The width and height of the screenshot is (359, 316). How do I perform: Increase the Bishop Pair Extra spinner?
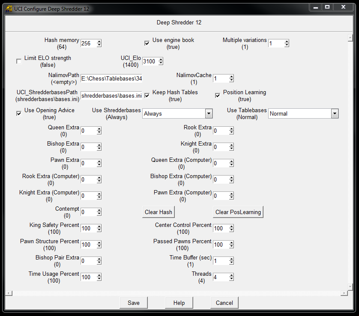99,259
